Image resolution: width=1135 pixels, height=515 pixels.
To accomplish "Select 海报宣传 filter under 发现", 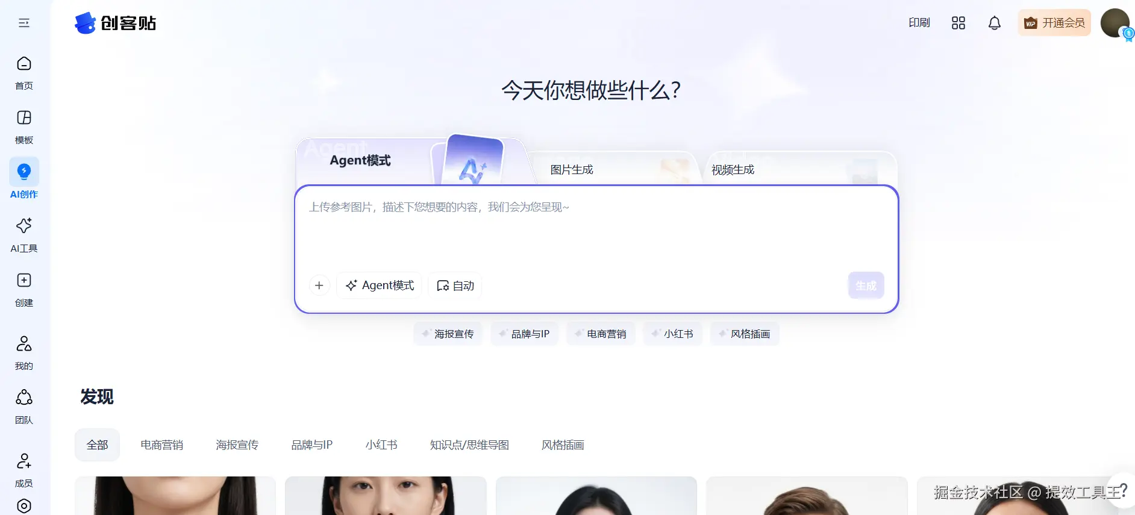I will [237, 445].
